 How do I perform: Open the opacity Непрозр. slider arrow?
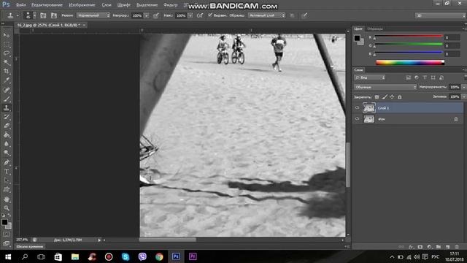[x=146, y=15]
